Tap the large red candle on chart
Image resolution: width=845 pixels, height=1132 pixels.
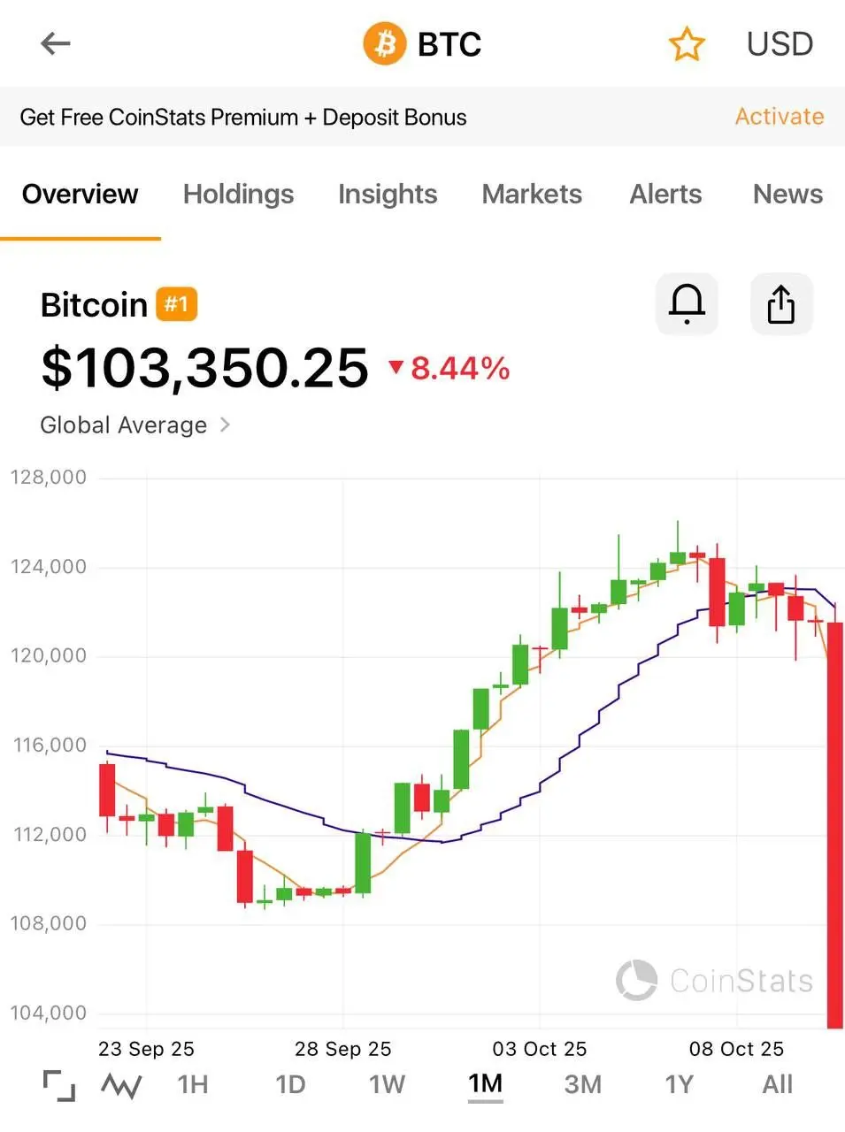pyautogui.click(x=834, y=822)
